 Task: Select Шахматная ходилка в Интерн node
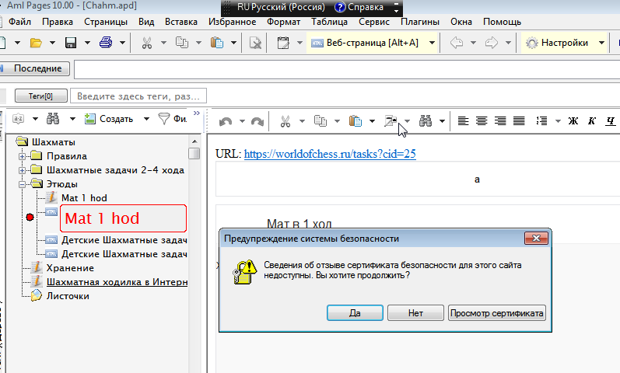pos(117,282)
